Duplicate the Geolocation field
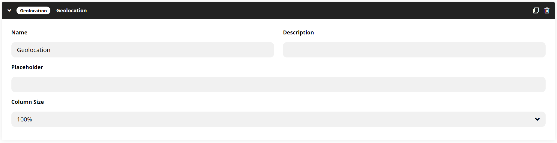 (536, 10)
